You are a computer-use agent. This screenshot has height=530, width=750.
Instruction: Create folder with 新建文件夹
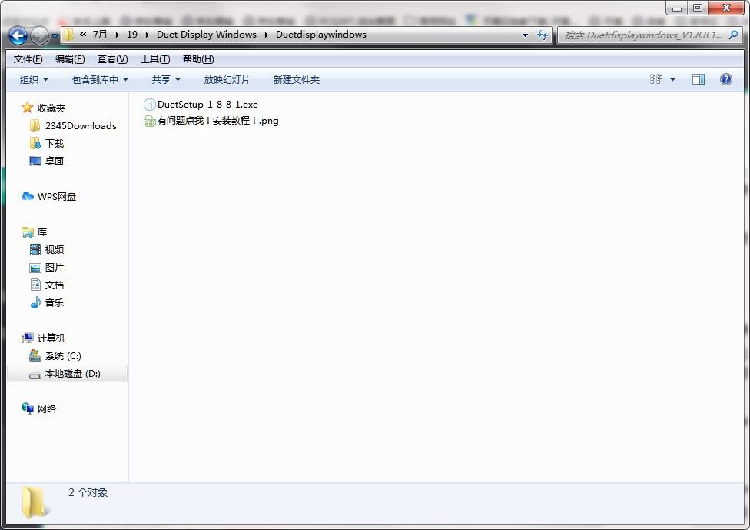[x=296, y=79]
